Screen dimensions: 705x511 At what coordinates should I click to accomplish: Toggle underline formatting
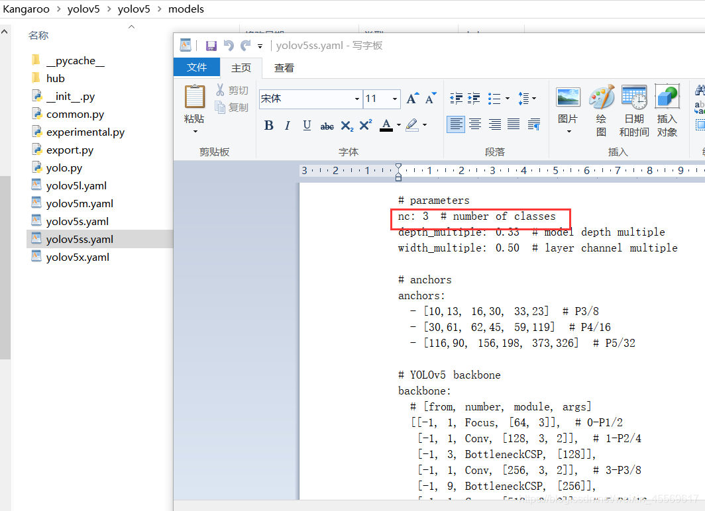coord(307,125)
